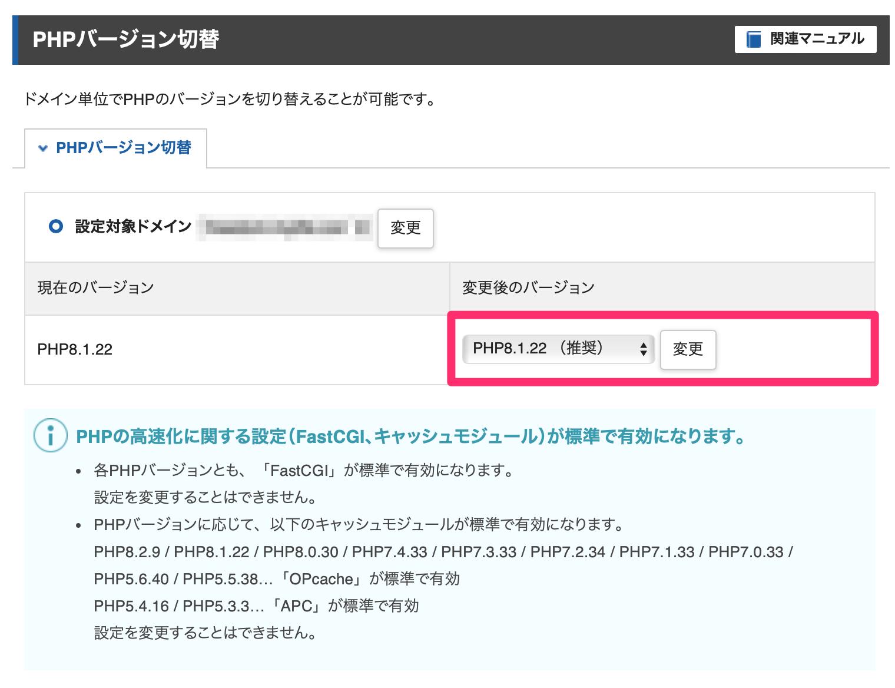895x688 pixels.
Task: Click the current version text PHP8.1.22
Action: 75,349
